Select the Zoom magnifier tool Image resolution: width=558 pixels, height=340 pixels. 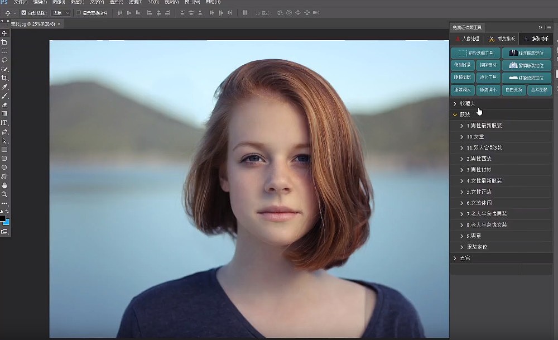point(4,194)
